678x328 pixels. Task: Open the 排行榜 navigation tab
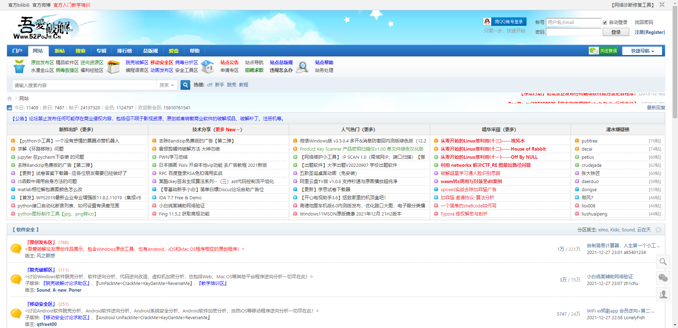[x=124, y=51]
